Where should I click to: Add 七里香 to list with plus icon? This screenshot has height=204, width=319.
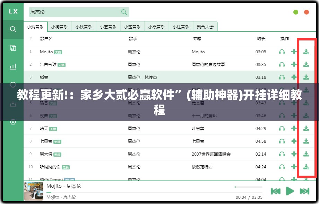tap(294, 141)
